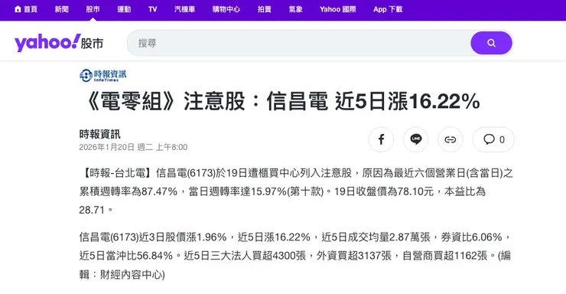This screenshot has height=294, width=566.
Task: Go to the 新聞 section
Action: (62, 9)
